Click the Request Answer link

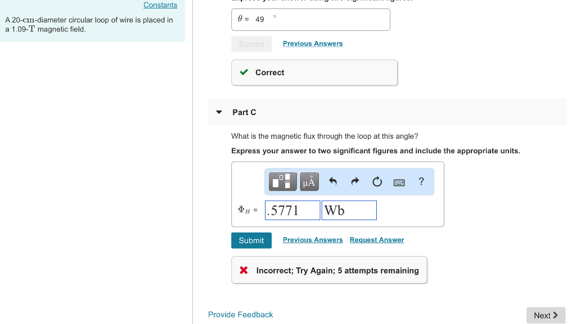(x=376, y=240)
